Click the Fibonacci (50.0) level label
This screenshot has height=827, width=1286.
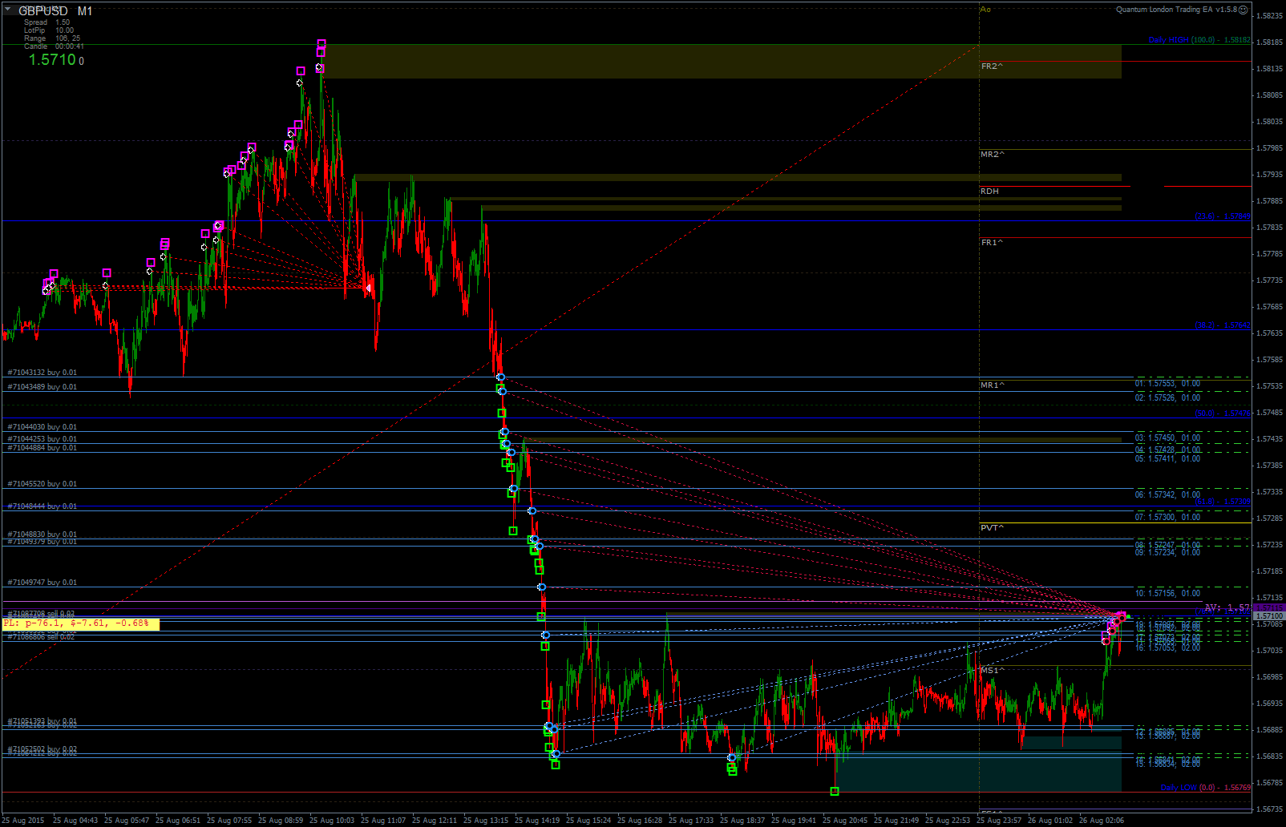click(1222, 413)
